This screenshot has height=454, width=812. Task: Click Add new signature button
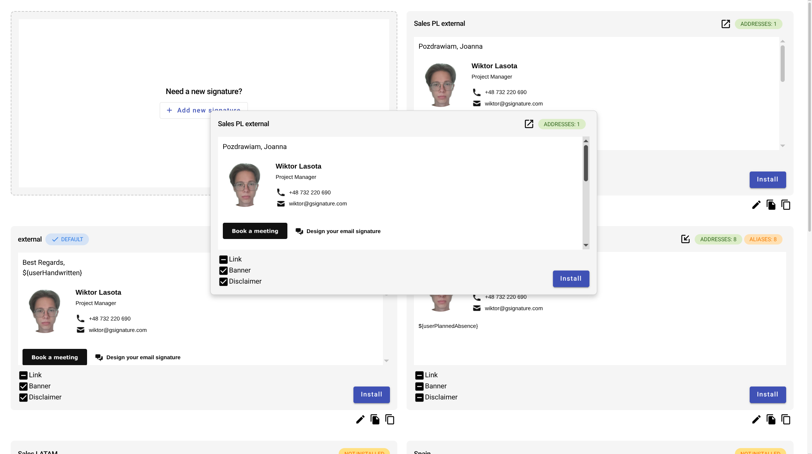[x=192, y=110]
